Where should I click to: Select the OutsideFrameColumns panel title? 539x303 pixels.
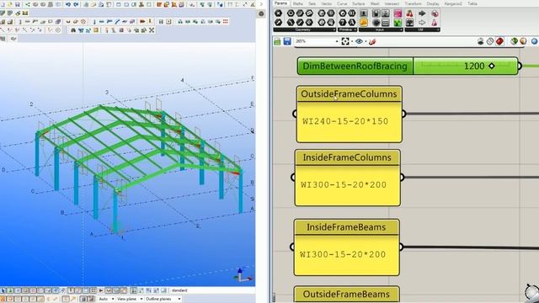pos(349,93)
